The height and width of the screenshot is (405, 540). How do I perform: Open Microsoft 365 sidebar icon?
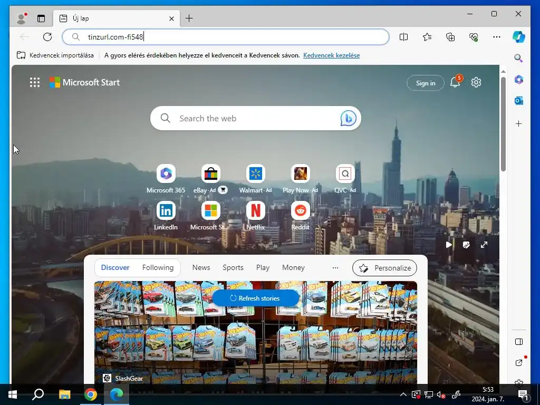tap(519, 80)
